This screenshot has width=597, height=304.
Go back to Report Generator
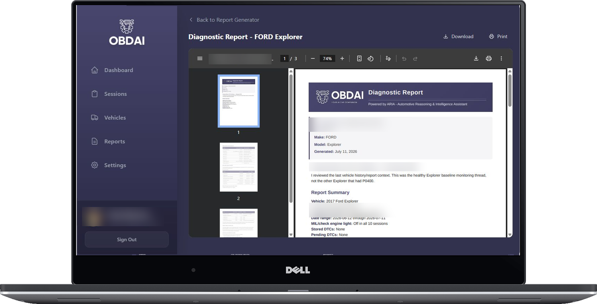[x=224, y=20]
